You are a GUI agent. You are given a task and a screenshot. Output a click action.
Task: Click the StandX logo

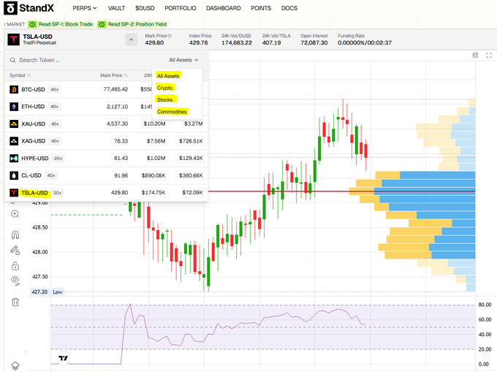tap(29, 8)
